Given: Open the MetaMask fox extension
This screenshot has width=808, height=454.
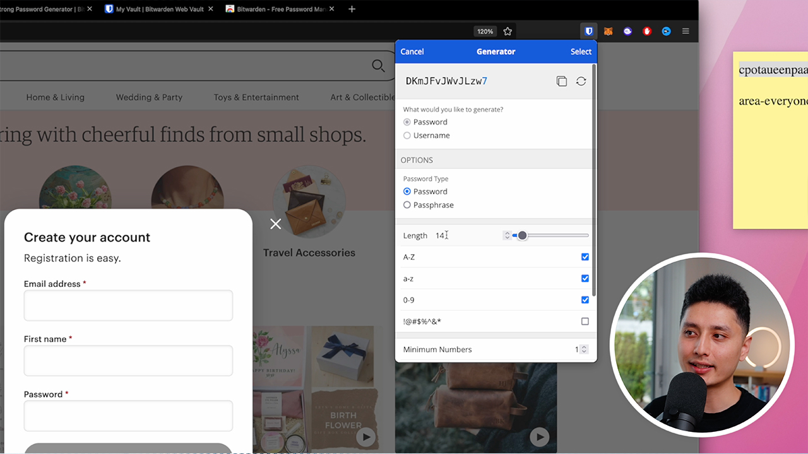Looking at the screenshot, I should tap(608, 31).
